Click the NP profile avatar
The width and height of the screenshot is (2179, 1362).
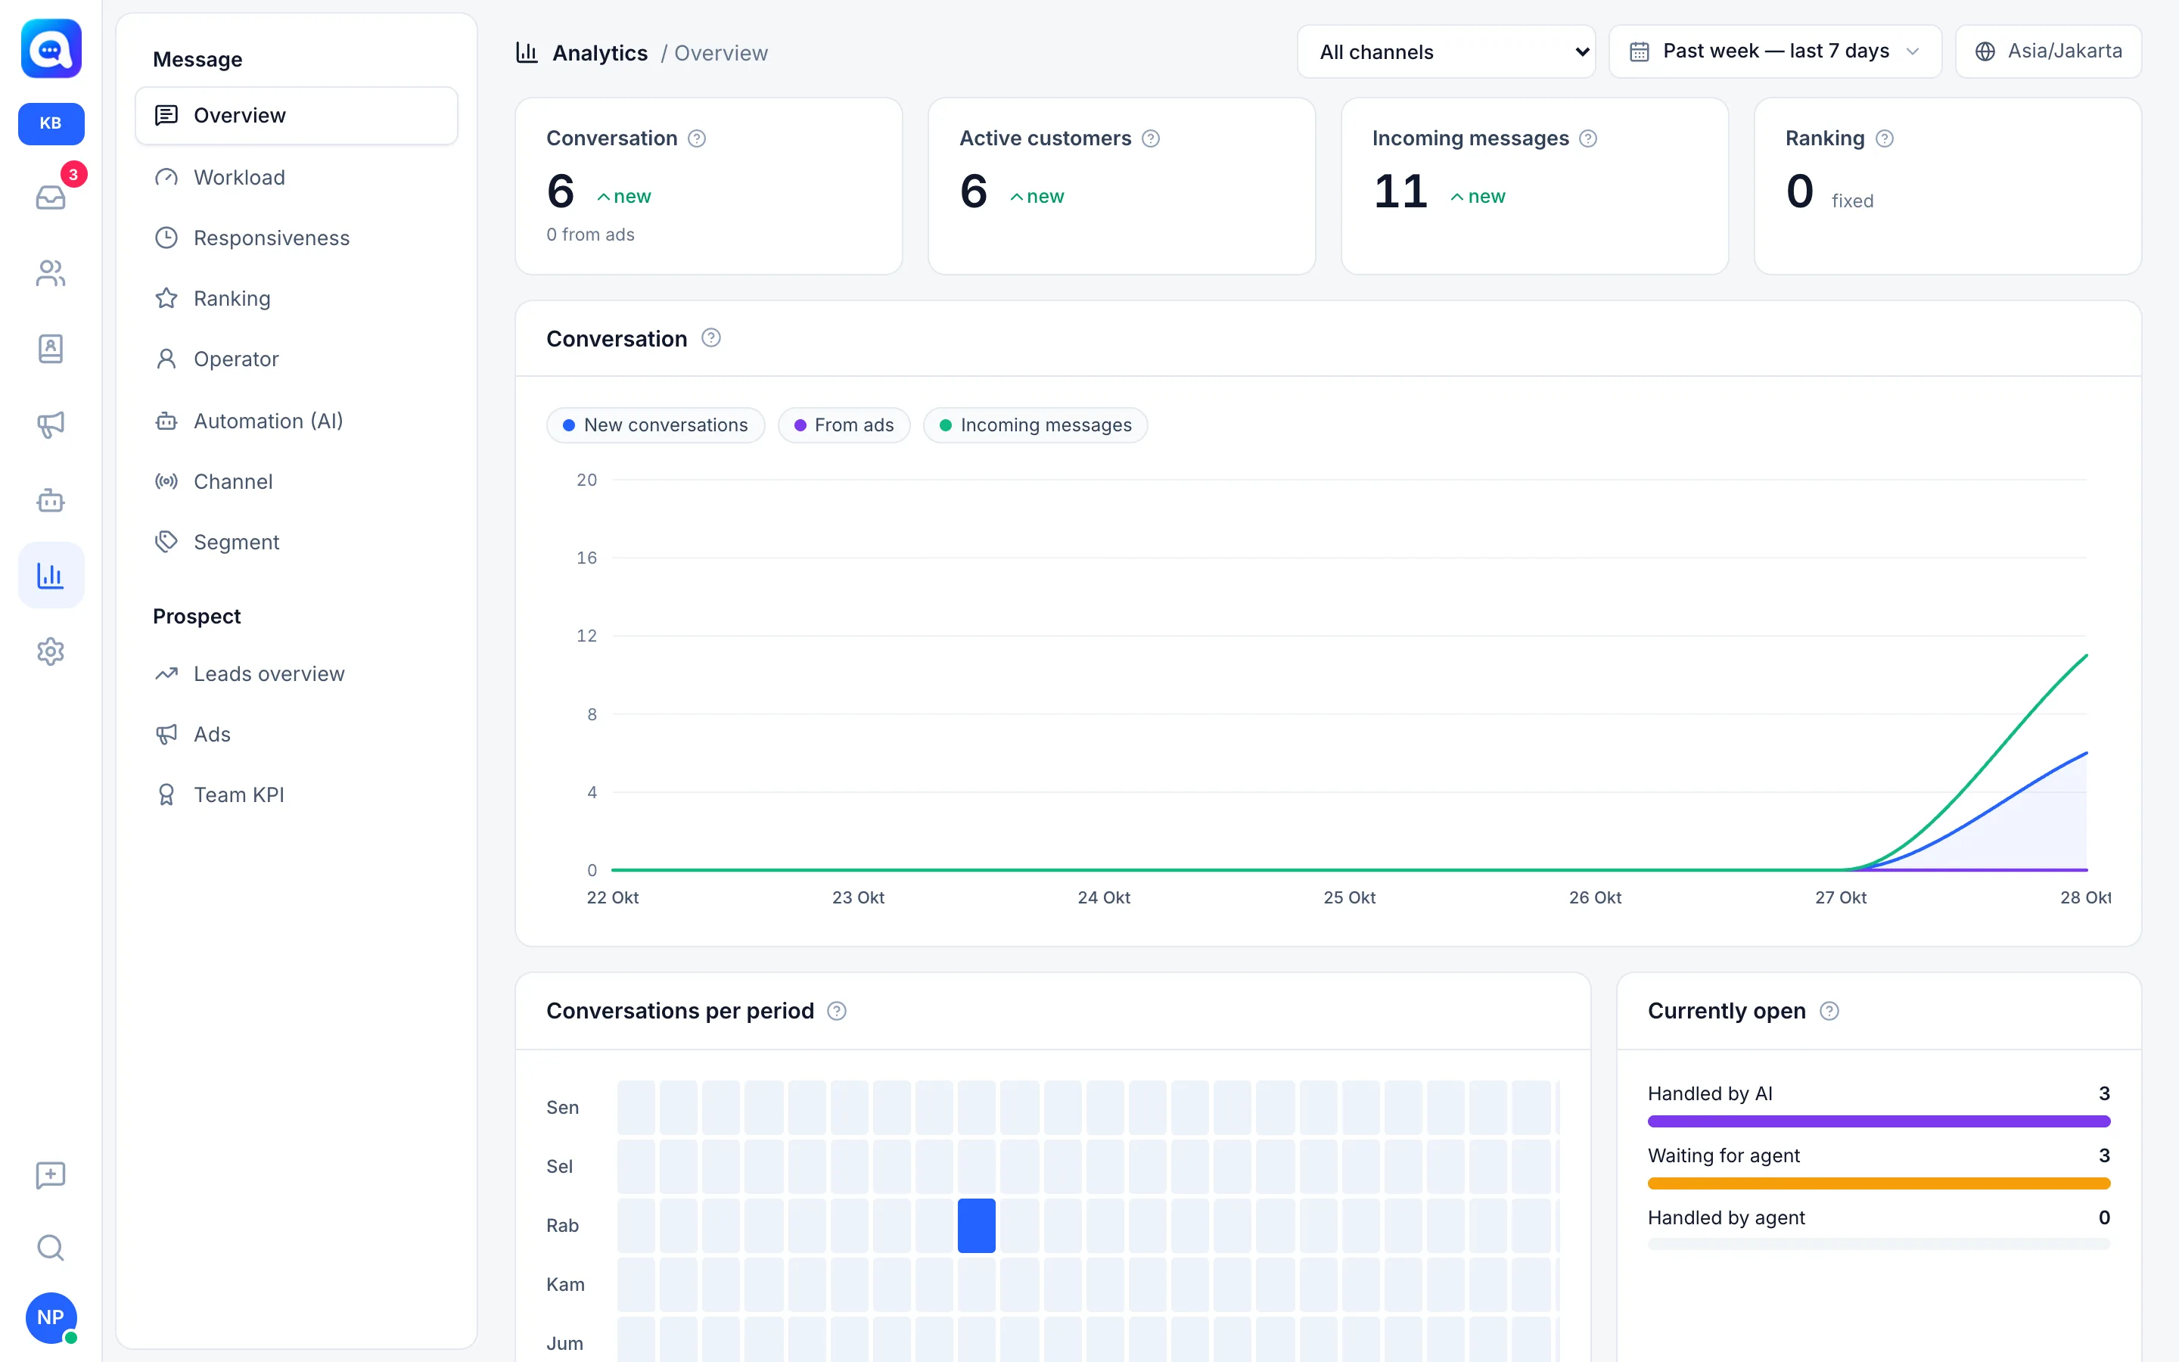[x=51, y=1318]
